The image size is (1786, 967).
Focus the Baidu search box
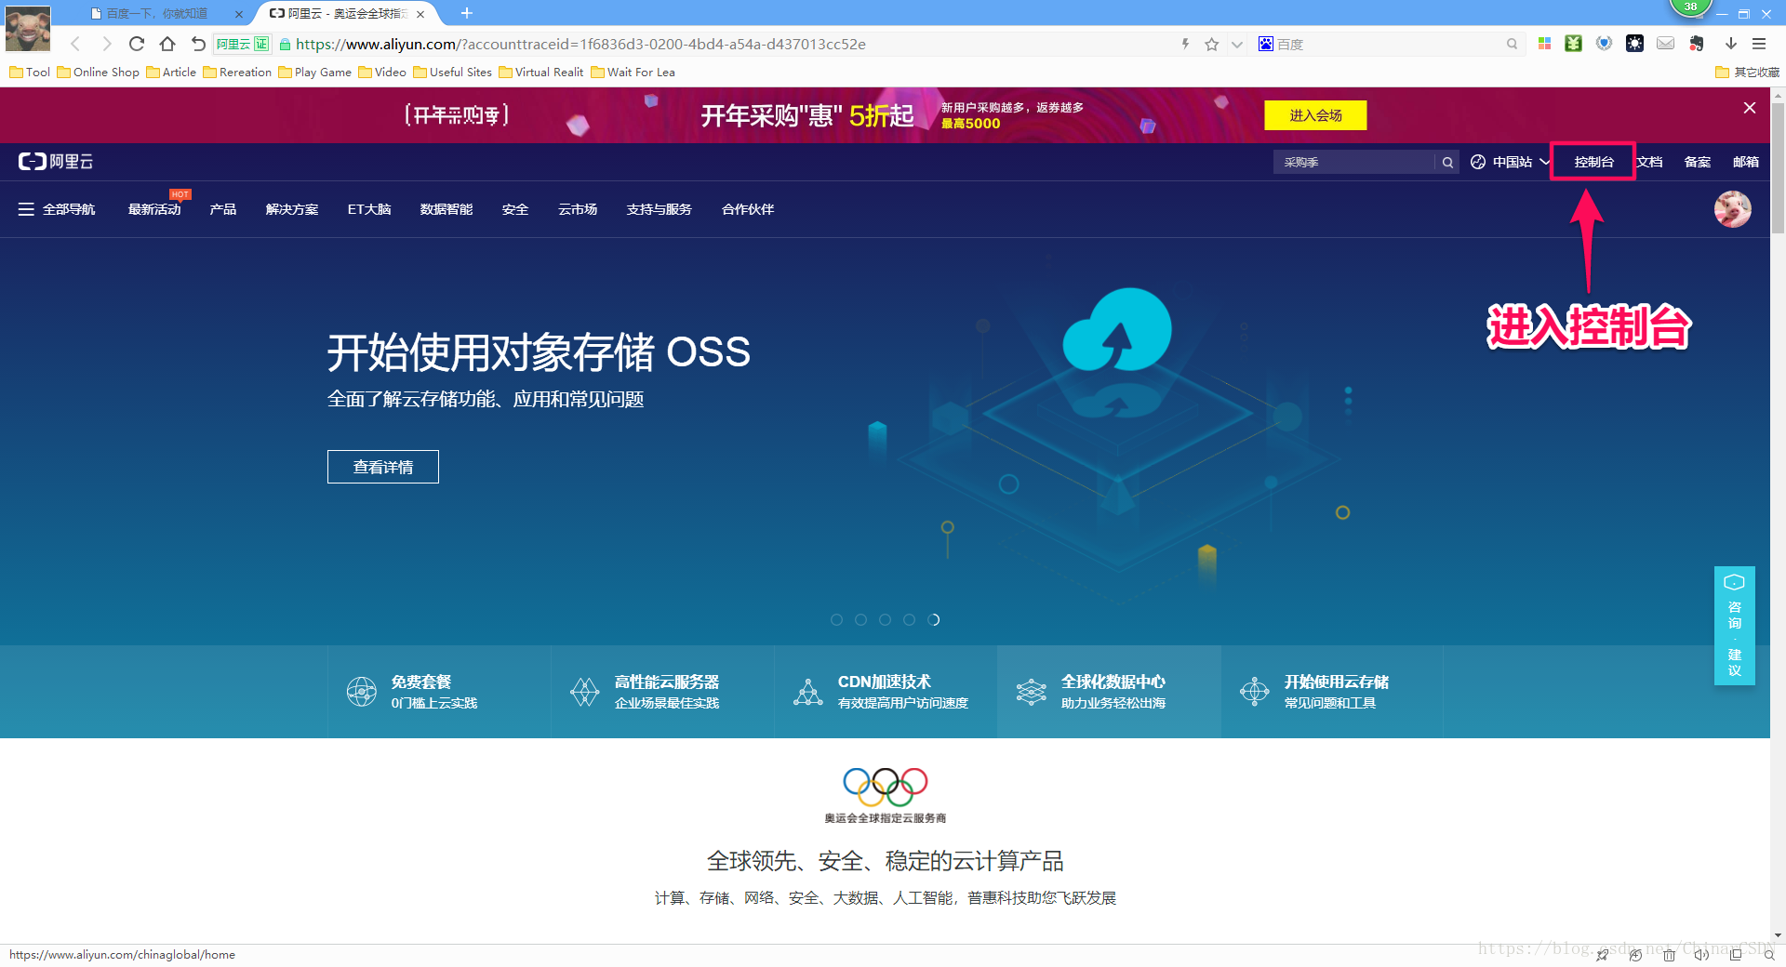1386,44
